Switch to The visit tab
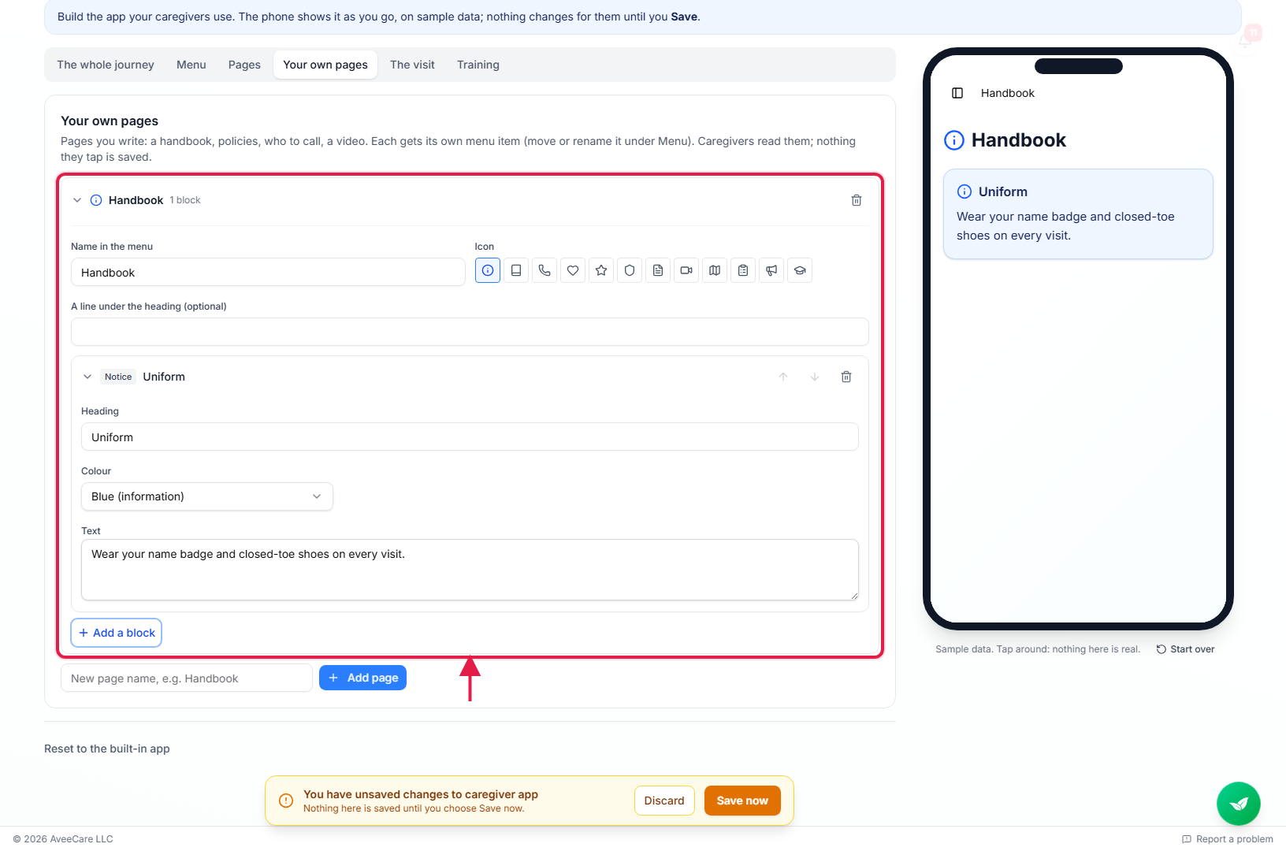Screen dimensions: 1286x851 tap(412, 65)
